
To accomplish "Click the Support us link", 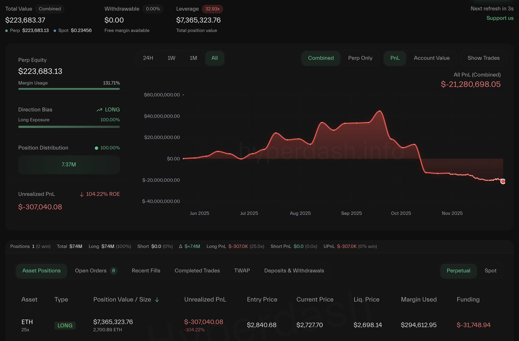I will [500, 18].
